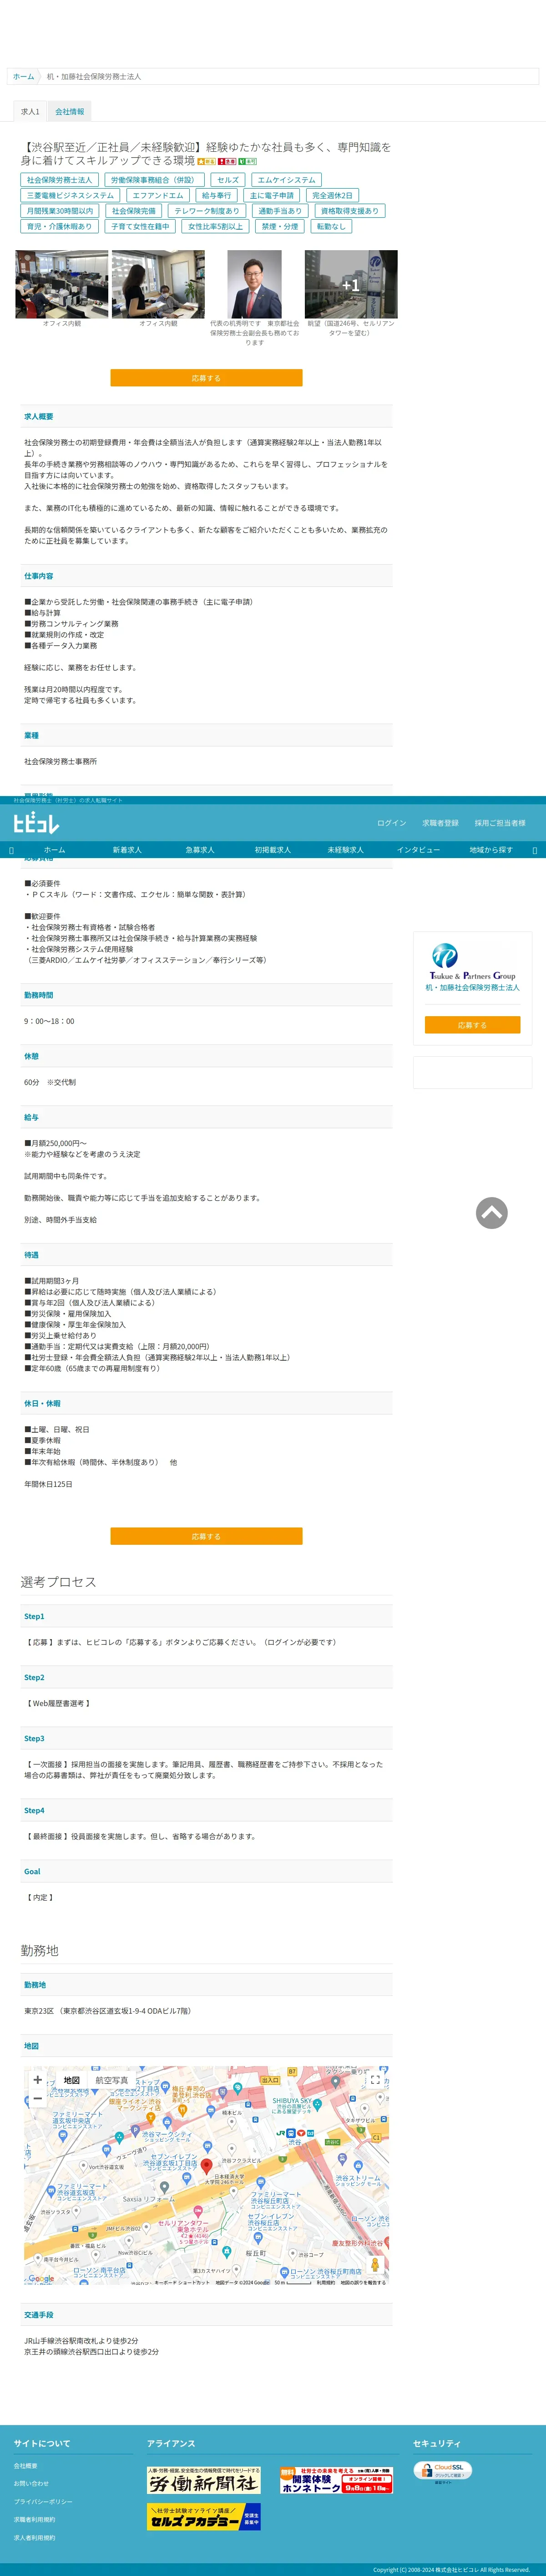Click the 三菱電機ビジネスシステム tag
The height and width of the screenshot is (2576, 546).
70,196
